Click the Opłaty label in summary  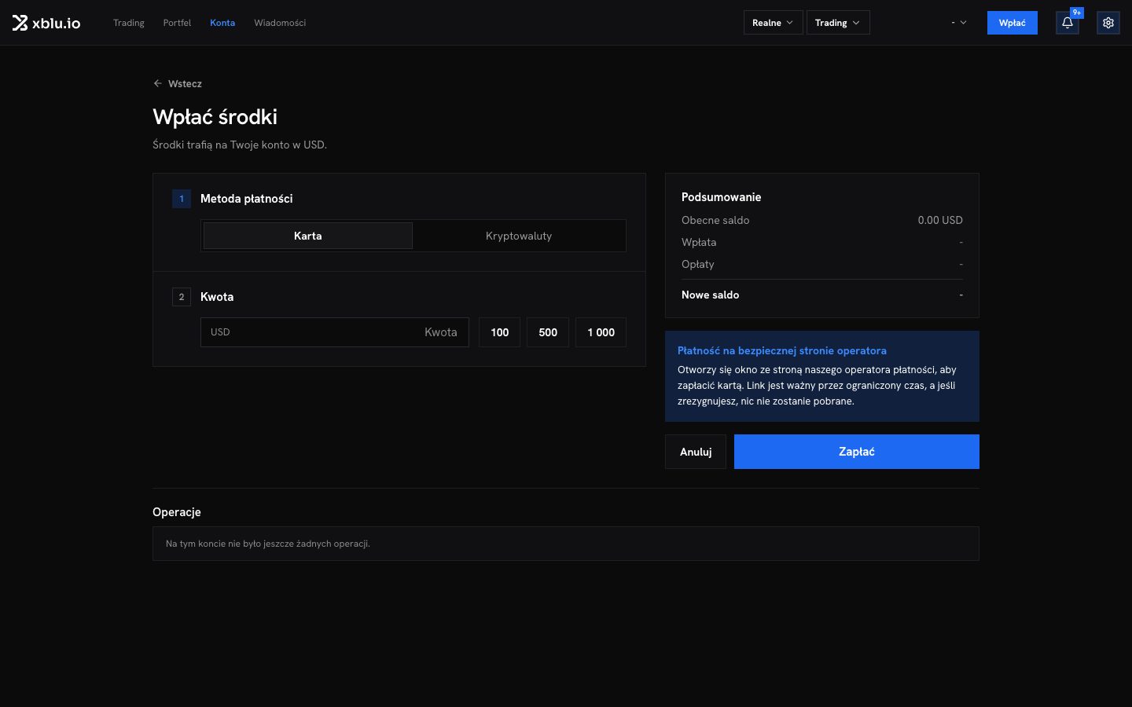(698, 264)
